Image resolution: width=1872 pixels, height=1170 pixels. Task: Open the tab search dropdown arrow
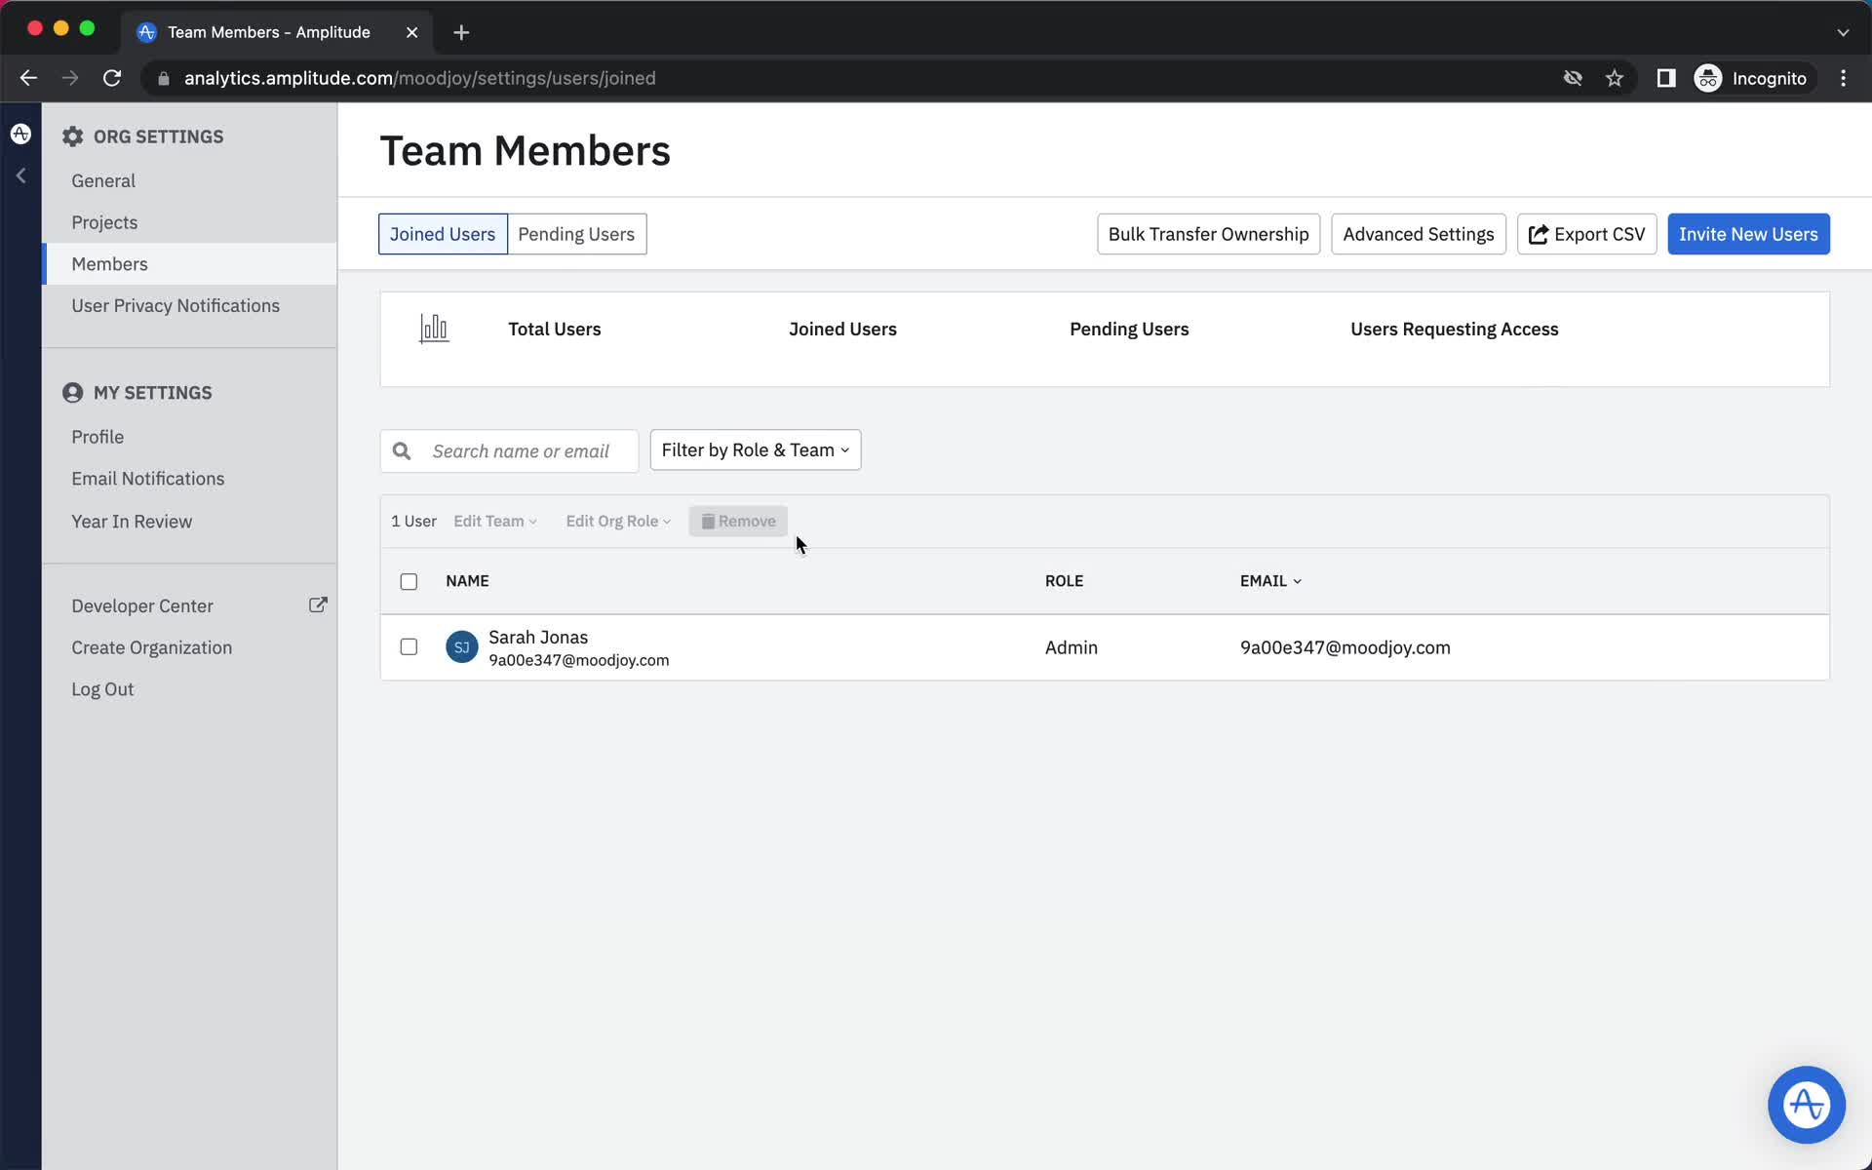[1843, 32]
